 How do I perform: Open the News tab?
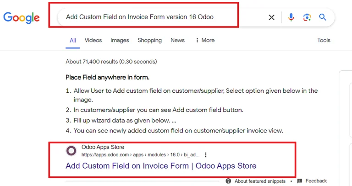177,40
